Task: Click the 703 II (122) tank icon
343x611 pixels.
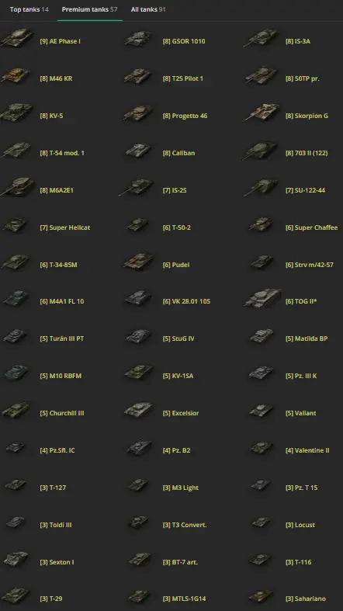Action: coord(260,151)
